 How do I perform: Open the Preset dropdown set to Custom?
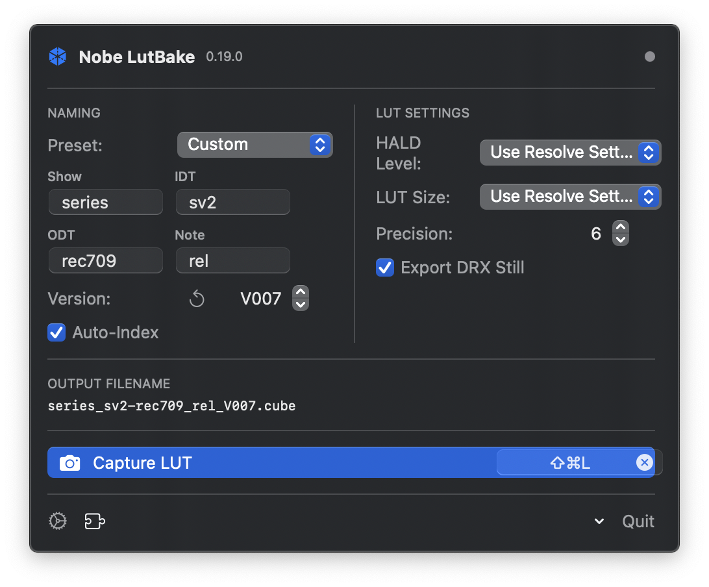point(255,145)
